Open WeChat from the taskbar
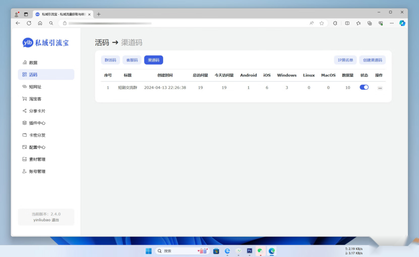This screenshot has height=257, width=419. pos(260,251)
